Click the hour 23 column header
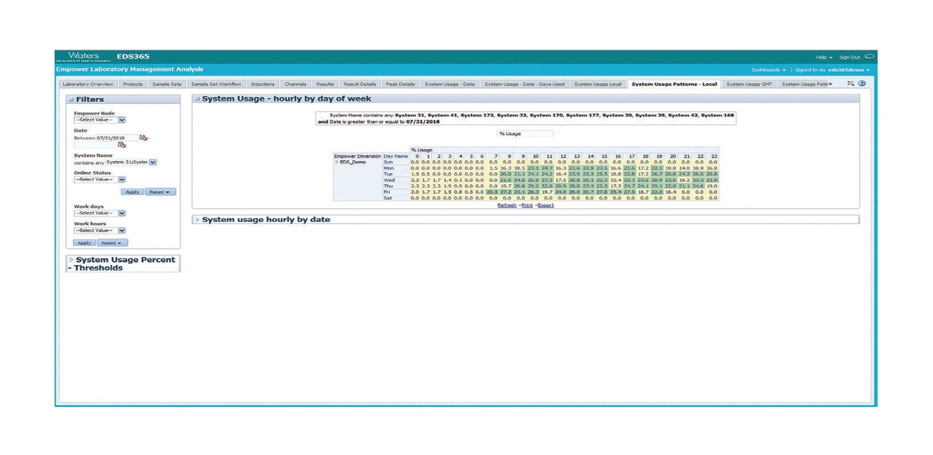 coord(714,156)
